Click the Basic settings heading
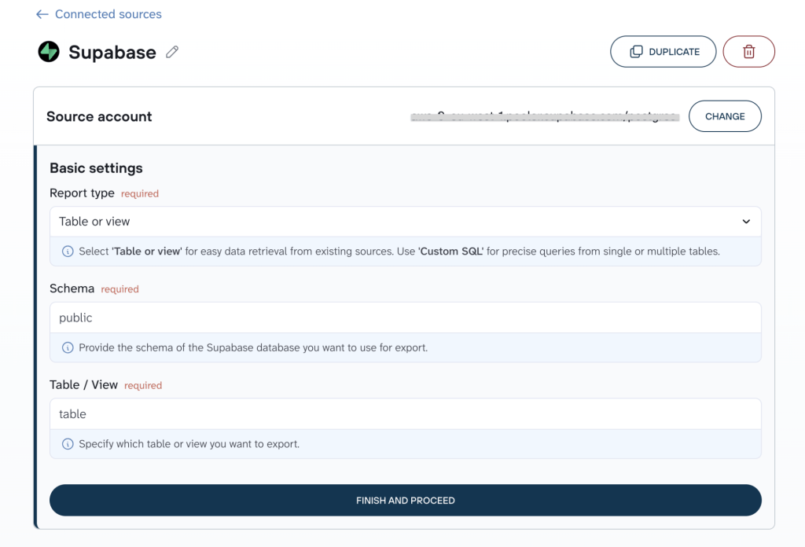The image size is (805, 547). (96, 168)
